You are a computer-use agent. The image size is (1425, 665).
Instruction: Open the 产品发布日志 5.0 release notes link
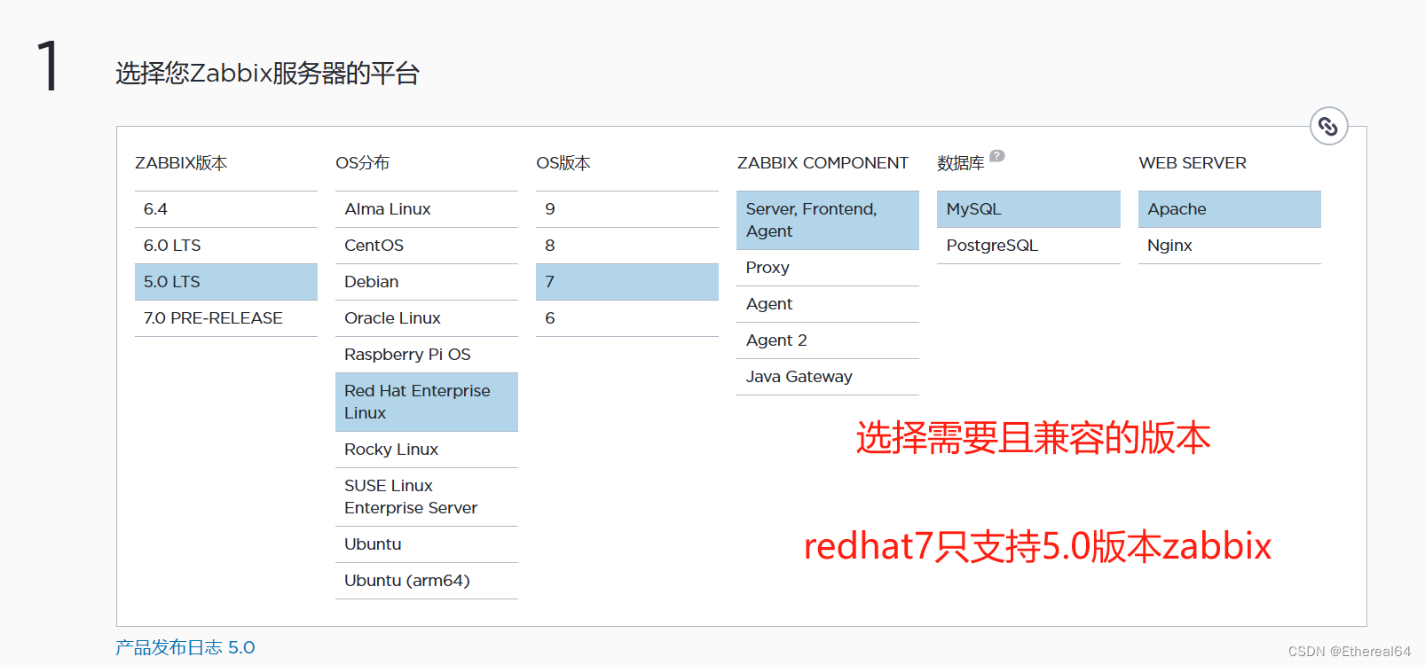[x=185, y=647]
